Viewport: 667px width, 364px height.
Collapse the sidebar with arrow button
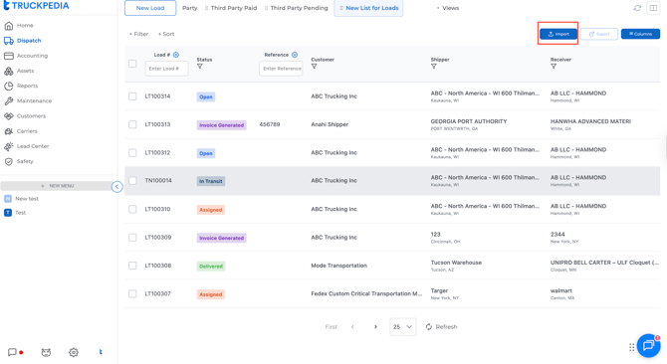[x=117, y=186]
